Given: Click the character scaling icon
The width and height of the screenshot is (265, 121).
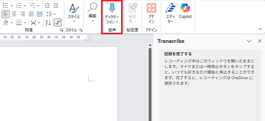Looking at the screenshot, I should coord(33,23).
